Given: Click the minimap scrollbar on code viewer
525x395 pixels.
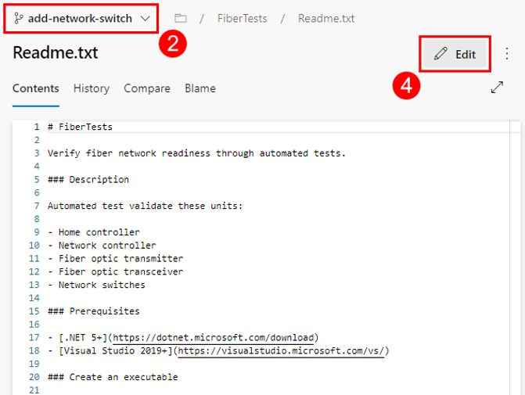Looking at the screenshot, I should (x=515, y=258).
